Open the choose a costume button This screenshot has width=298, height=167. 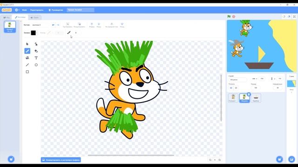tap(11, 159)
